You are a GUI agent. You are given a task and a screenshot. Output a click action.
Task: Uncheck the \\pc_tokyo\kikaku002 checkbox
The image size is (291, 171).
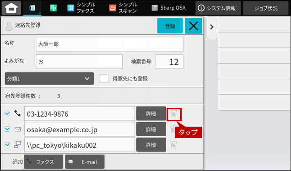click(7, 144)
